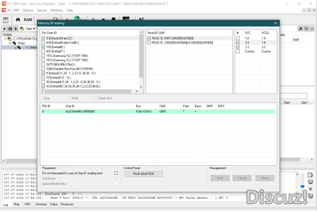
Task: Toggle pin state '403 (Default7)' checkbox
Action: click(x=43, y=51)
